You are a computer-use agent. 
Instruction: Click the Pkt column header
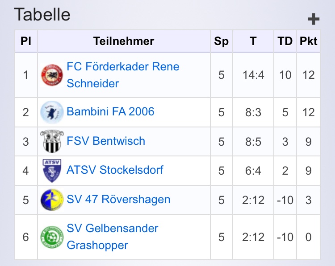pyautogui.click(x=308, y=41)
